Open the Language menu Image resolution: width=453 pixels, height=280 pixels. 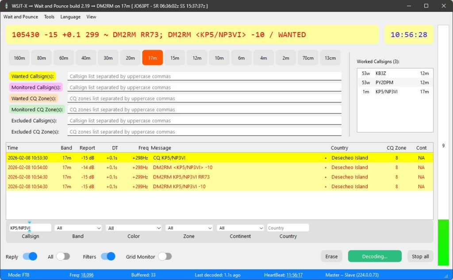(x=70, y=17)
